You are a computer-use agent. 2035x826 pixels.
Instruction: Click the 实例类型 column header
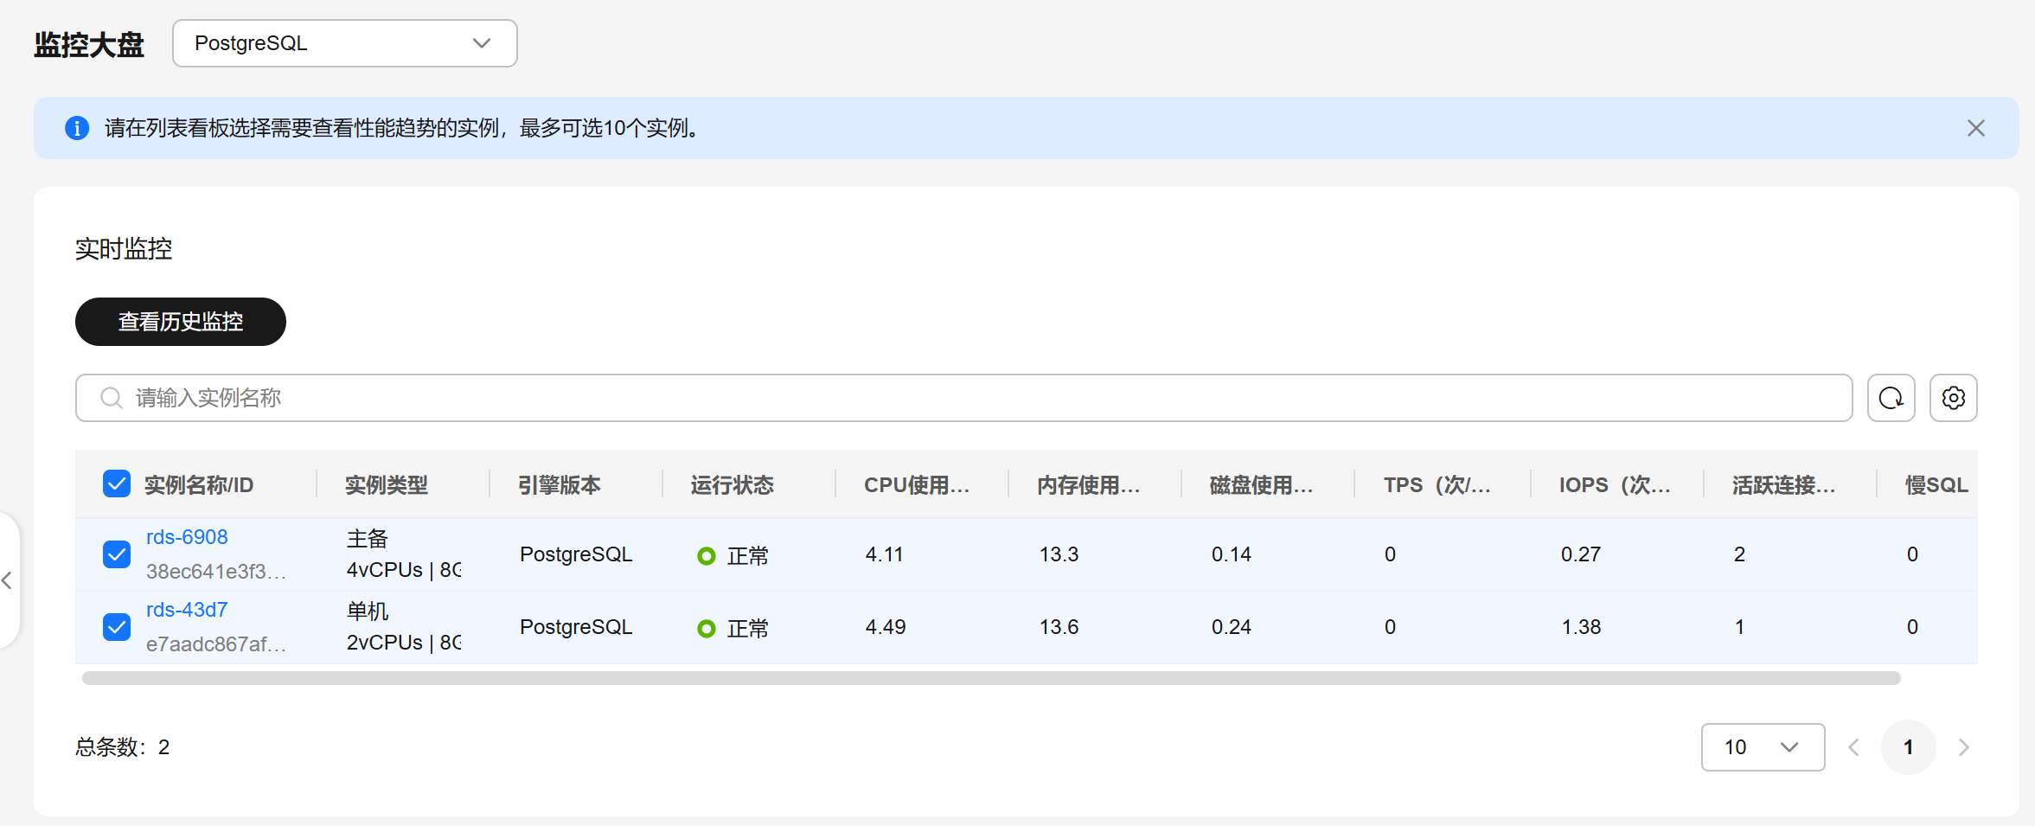387,485
